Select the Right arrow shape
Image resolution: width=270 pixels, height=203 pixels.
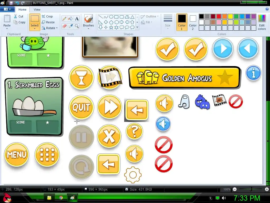coord(122,22)
